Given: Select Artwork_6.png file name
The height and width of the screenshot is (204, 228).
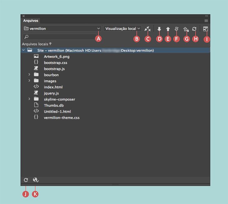Looking at the screenshot, I should pos(57,57).
